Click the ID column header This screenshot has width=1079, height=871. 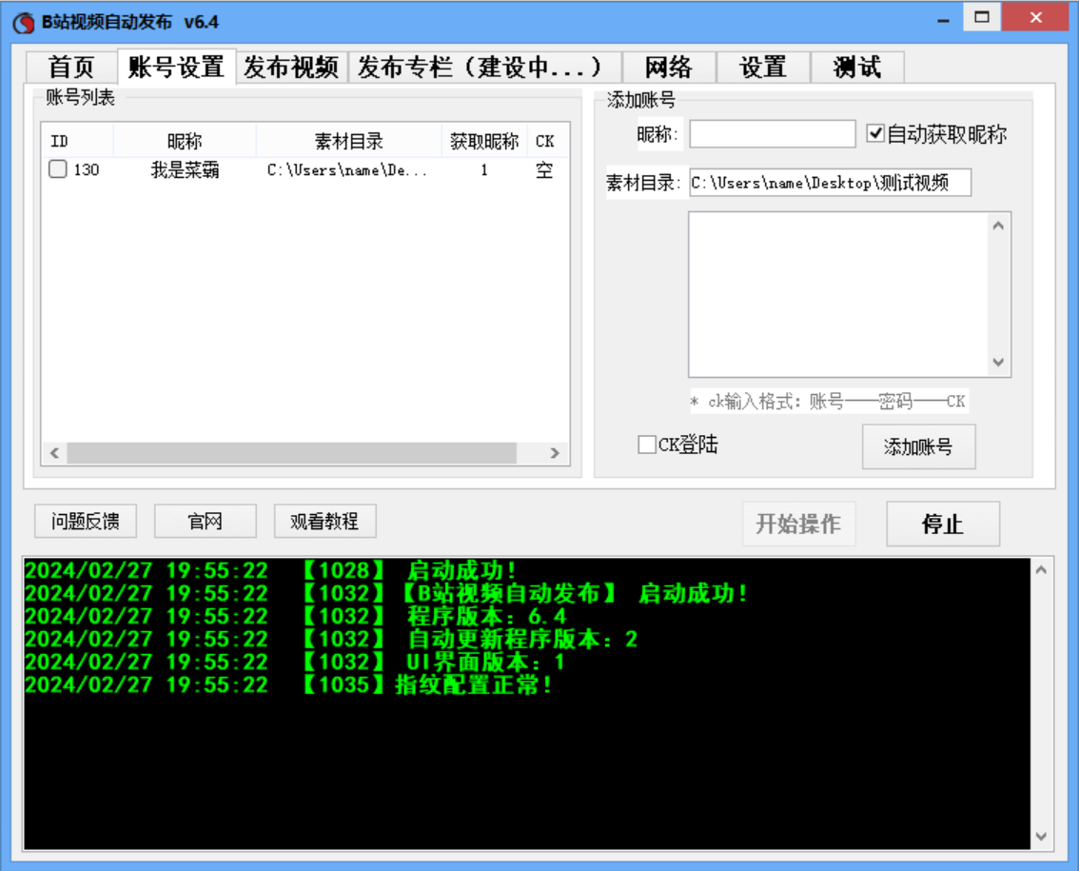[78, 141]
